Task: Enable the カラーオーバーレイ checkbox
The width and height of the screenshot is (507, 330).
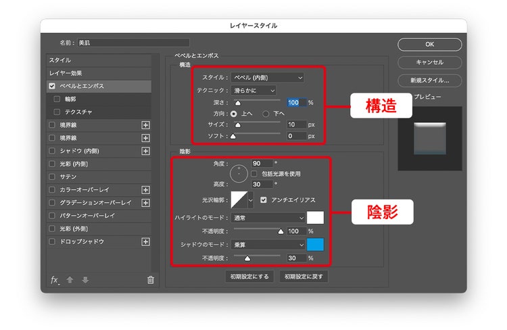Action: [52, 189]
